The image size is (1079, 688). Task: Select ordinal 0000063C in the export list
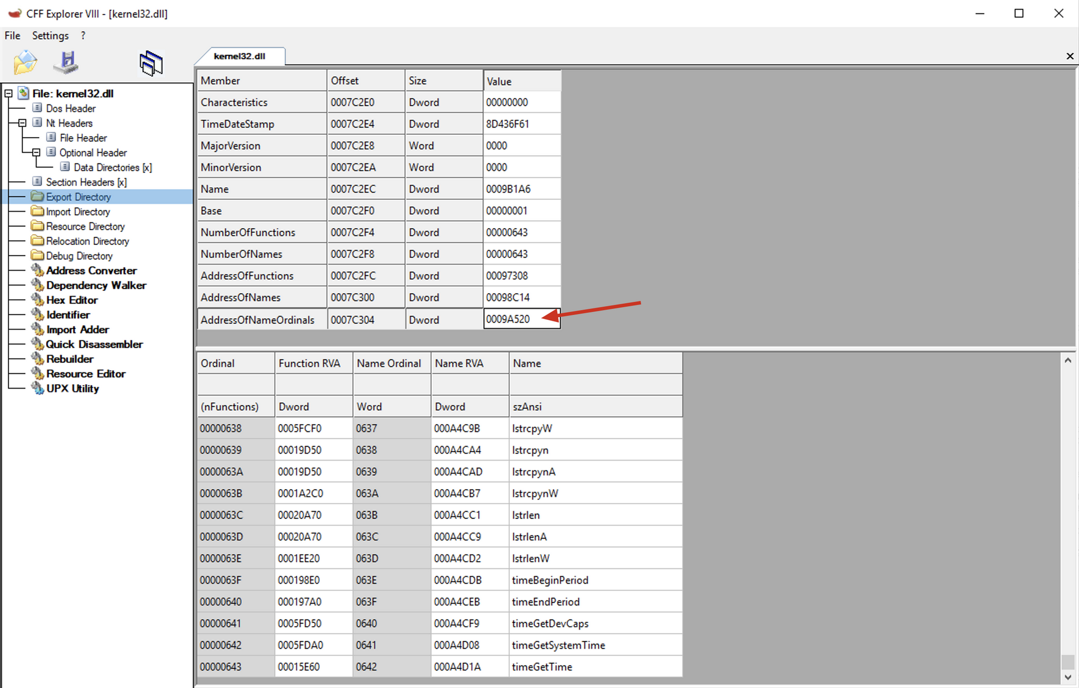click(x=236, y=515)
